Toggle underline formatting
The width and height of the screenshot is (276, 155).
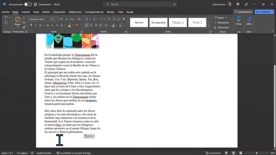click(x=40, y=25)
